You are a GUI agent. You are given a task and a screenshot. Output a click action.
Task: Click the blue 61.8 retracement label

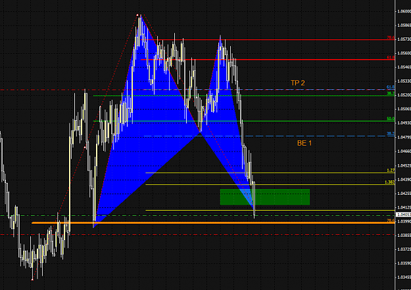pyautogui.click(x=391, y=87)
